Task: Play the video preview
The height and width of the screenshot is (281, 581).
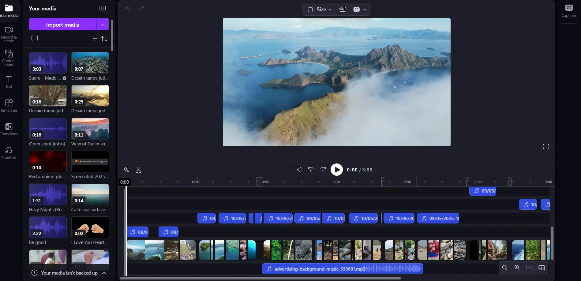Action: [x=336, y=170]
